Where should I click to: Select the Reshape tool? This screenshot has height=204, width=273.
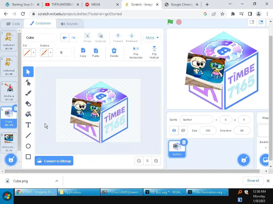pos(28,83)
